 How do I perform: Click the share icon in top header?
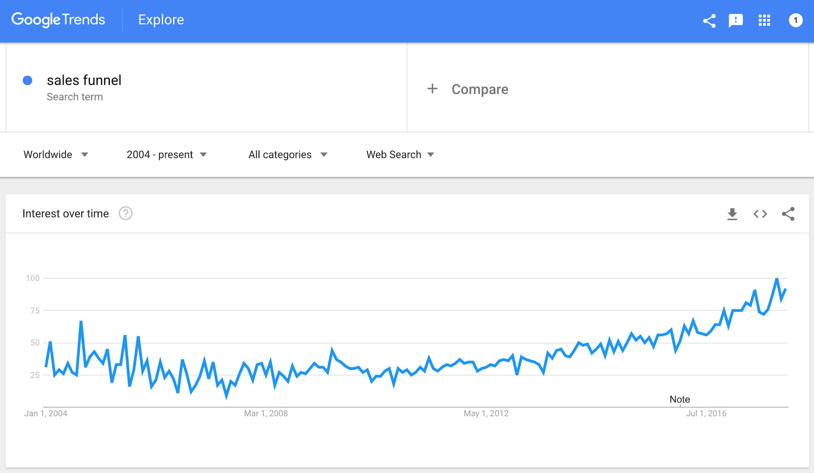[x=709, y=21]
